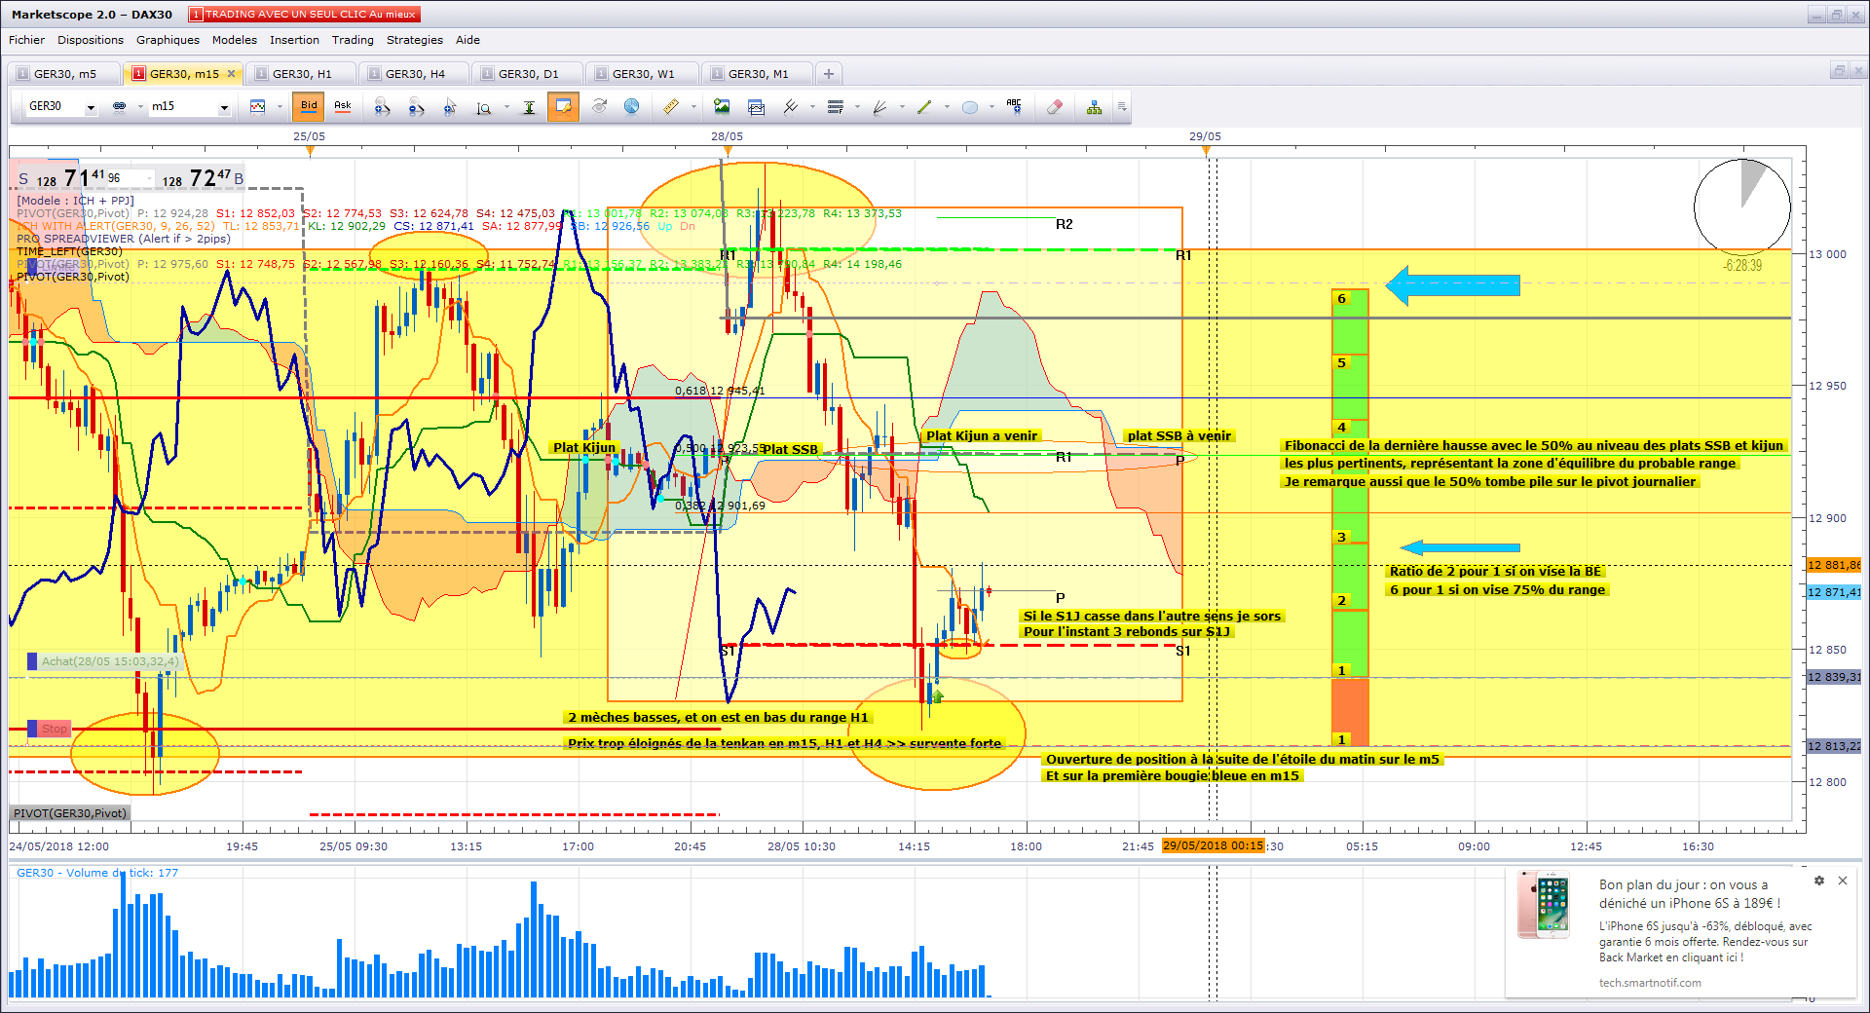
Task: Click the 'Plat Kijun a venir' chart label
Action: pyautogui.click(x=982, y=435)
